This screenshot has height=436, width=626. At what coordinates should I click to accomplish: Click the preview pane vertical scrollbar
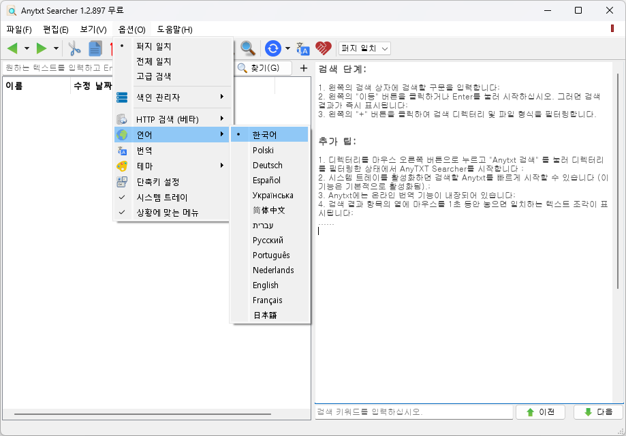click(x=618, y=180)
